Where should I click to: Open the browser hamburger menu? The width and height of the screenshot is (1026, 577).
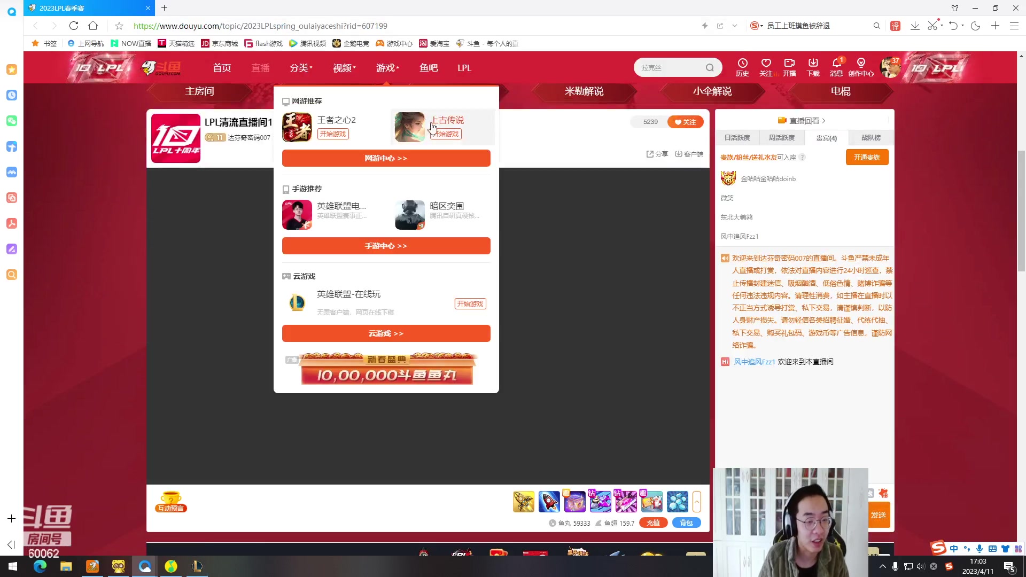pyautogui.click(x=1014, y=26)
